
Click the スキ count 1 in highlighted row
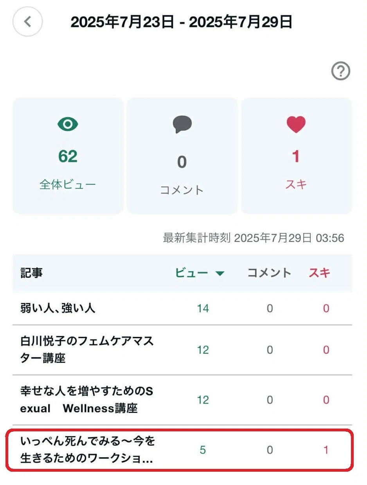point(326,450)
